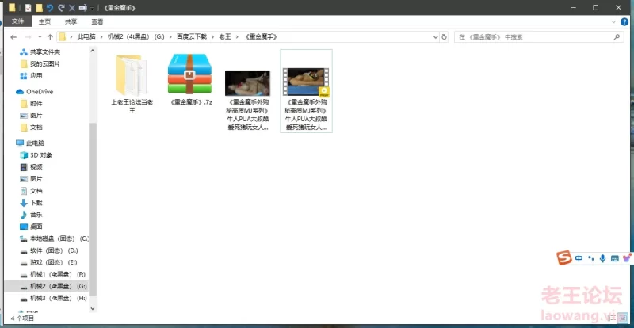Click navigation pane scrollbar up arrow

(x=93, y=51)
